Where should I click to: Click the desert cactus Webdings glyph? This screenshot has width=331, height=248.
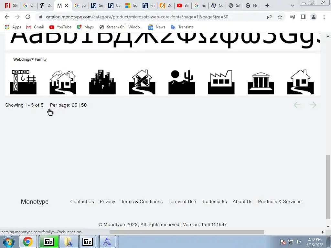point(182,82)
